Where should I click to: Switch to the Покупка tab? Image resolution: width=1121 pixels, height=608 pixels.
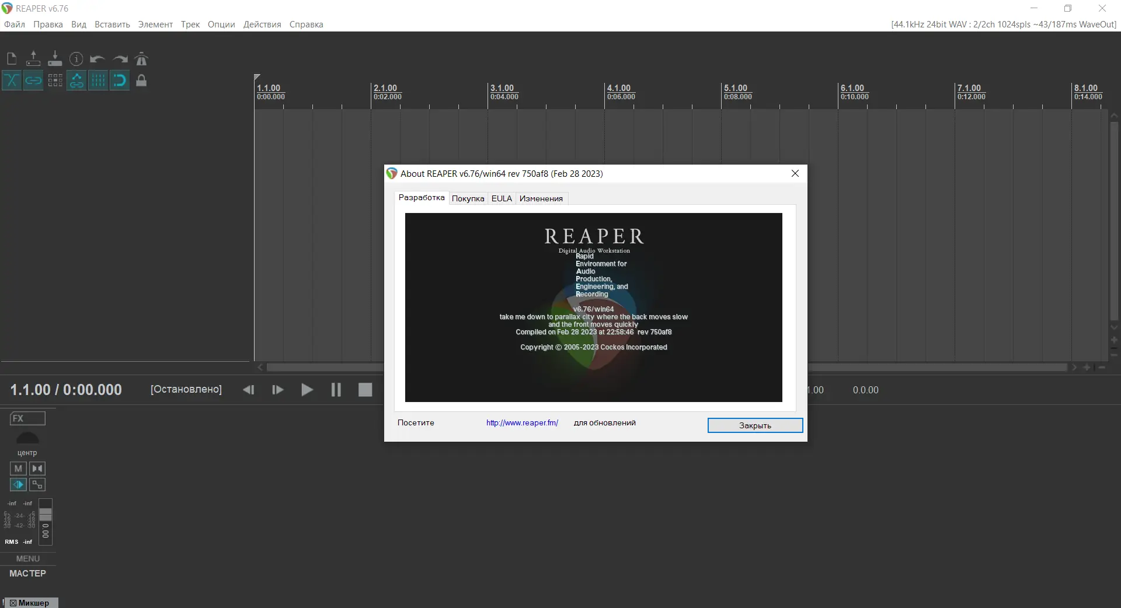468,198
